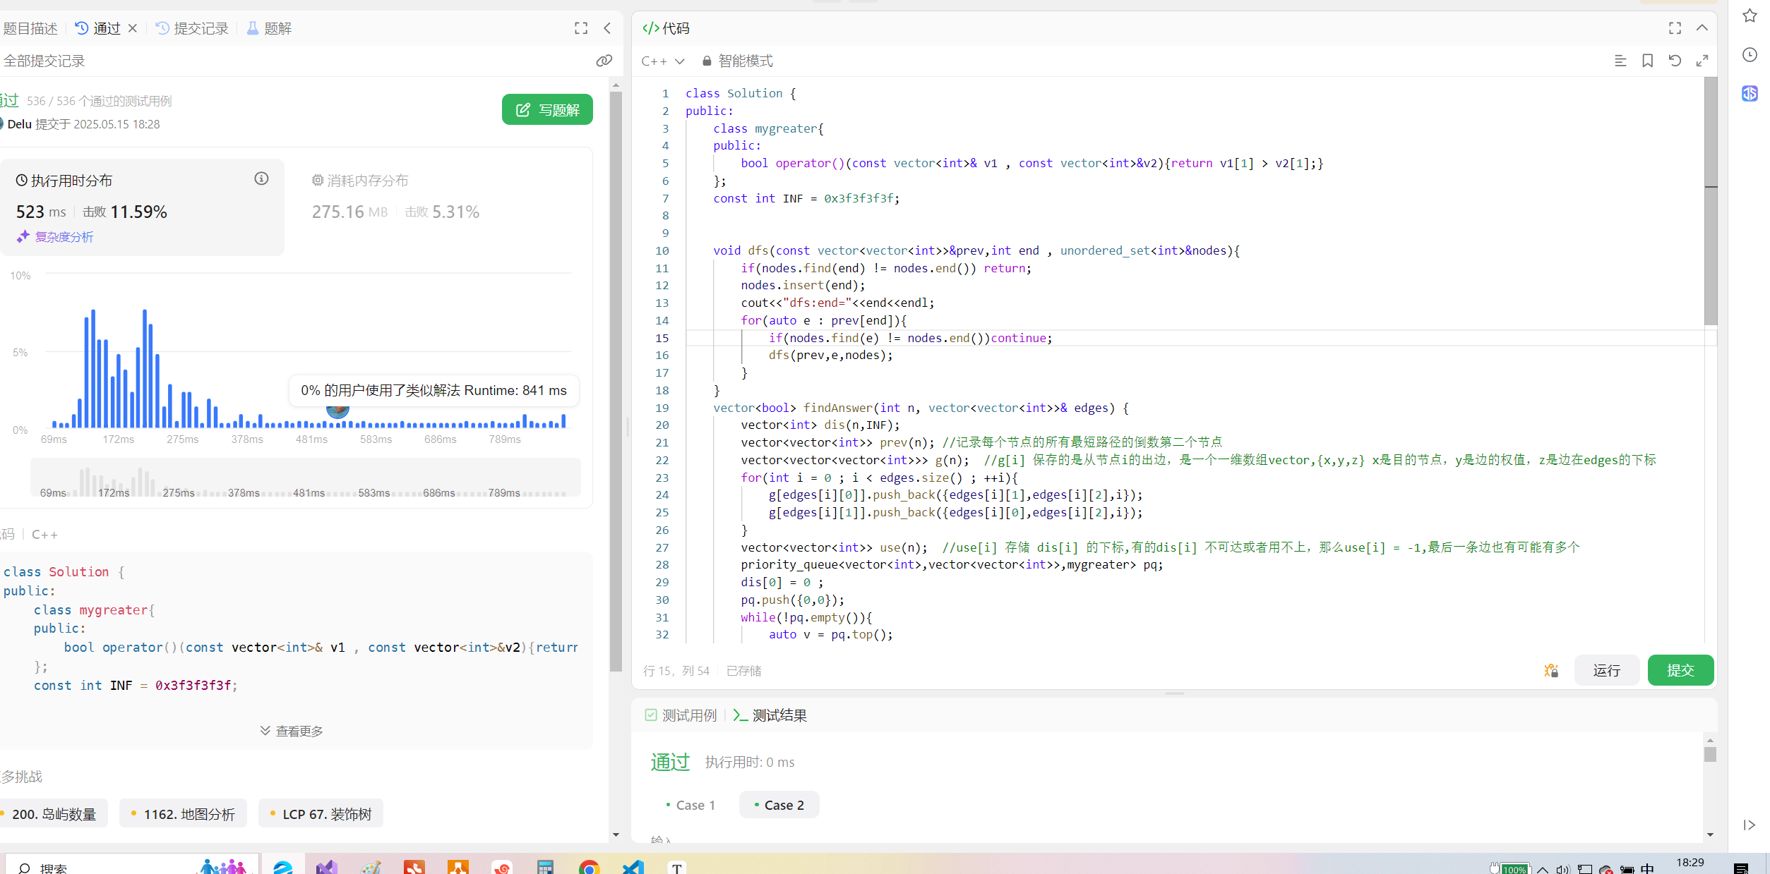Open the 测试用例 tab
The image size is (1770, 874).
(681, 715)
